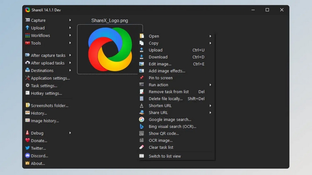Expand the After capture tasks arrow
312x175 pixels.
tap(70, 55)
